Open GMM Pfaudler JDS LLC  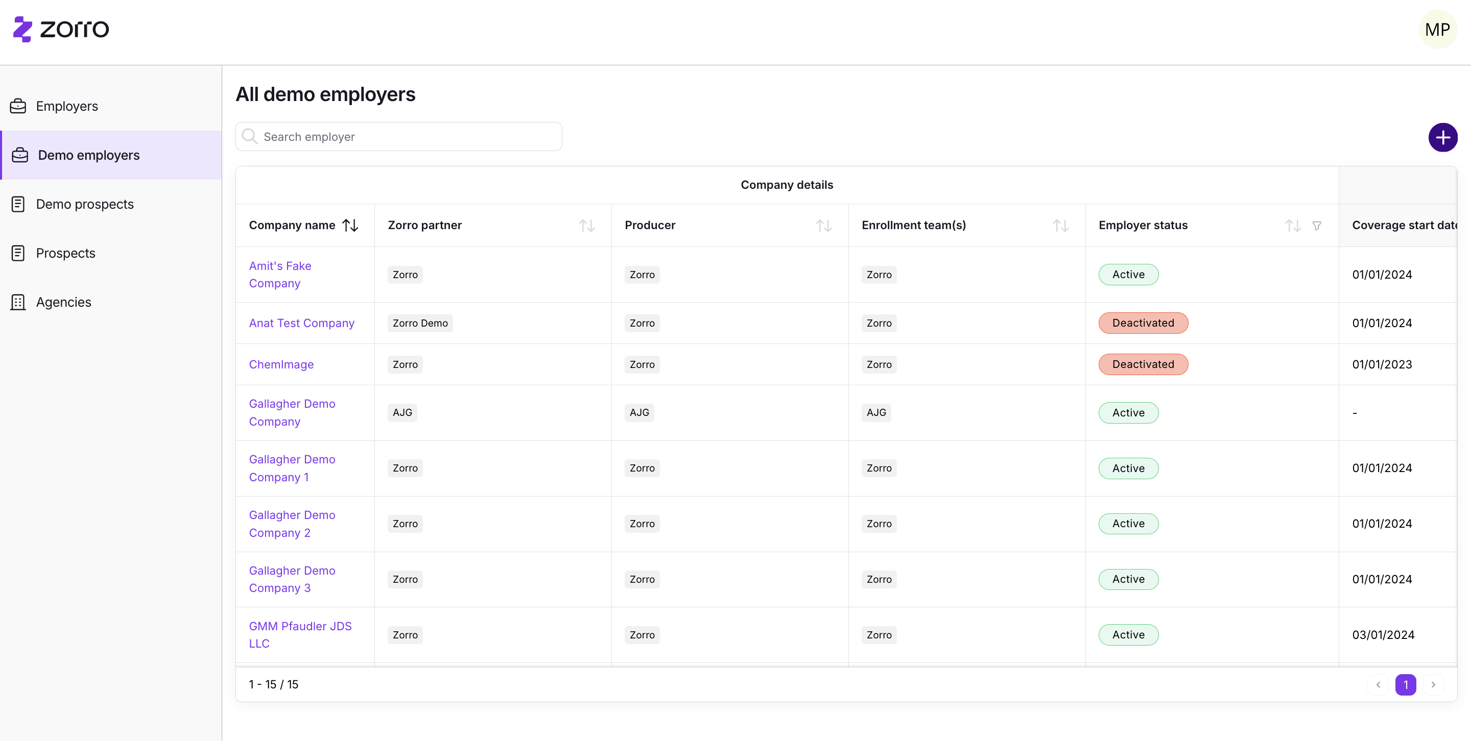tap(300, 635)
